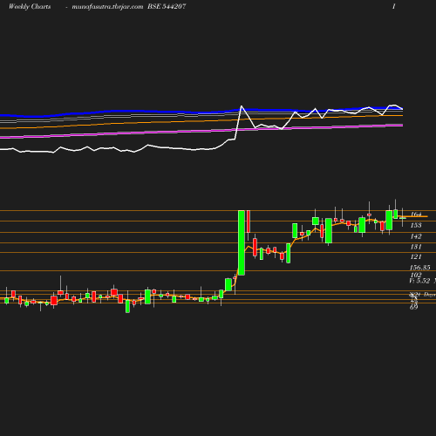Click the "V: 5.52" volume value

coord(419,281)
